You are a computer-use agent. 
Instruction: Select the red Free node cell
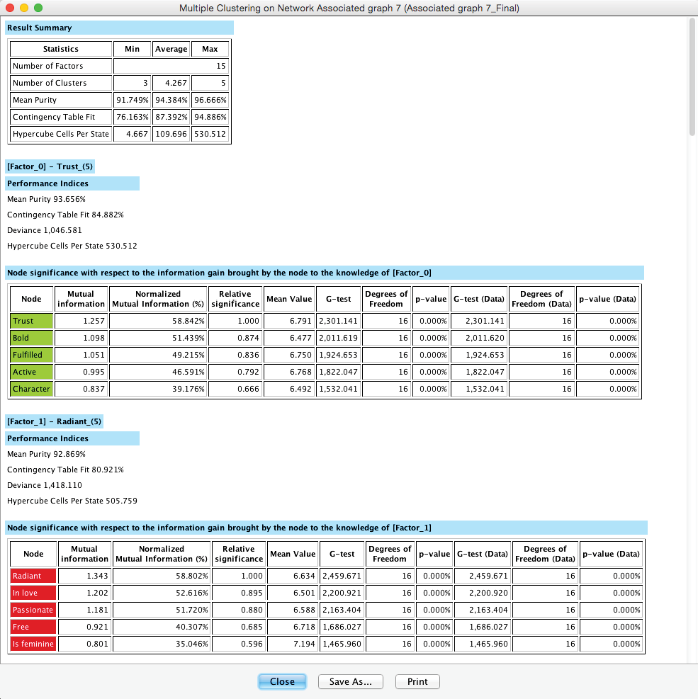point(33,627)
